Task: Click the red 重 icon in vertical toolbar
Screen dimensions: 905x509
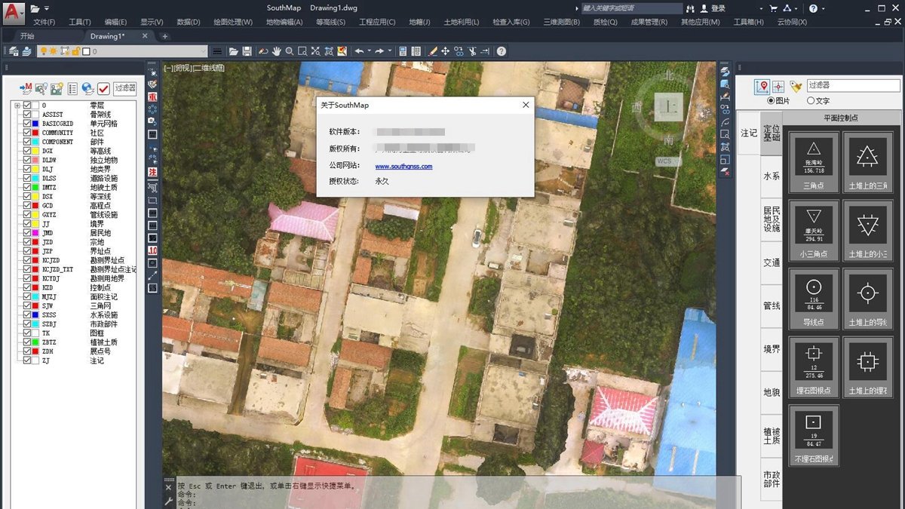Action: pyautogui.click(x=152, y=97)
